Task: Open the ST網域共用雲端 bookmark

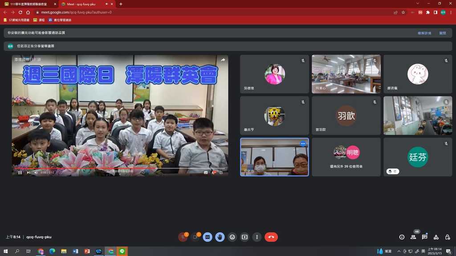Action: [x=16, y=20]
